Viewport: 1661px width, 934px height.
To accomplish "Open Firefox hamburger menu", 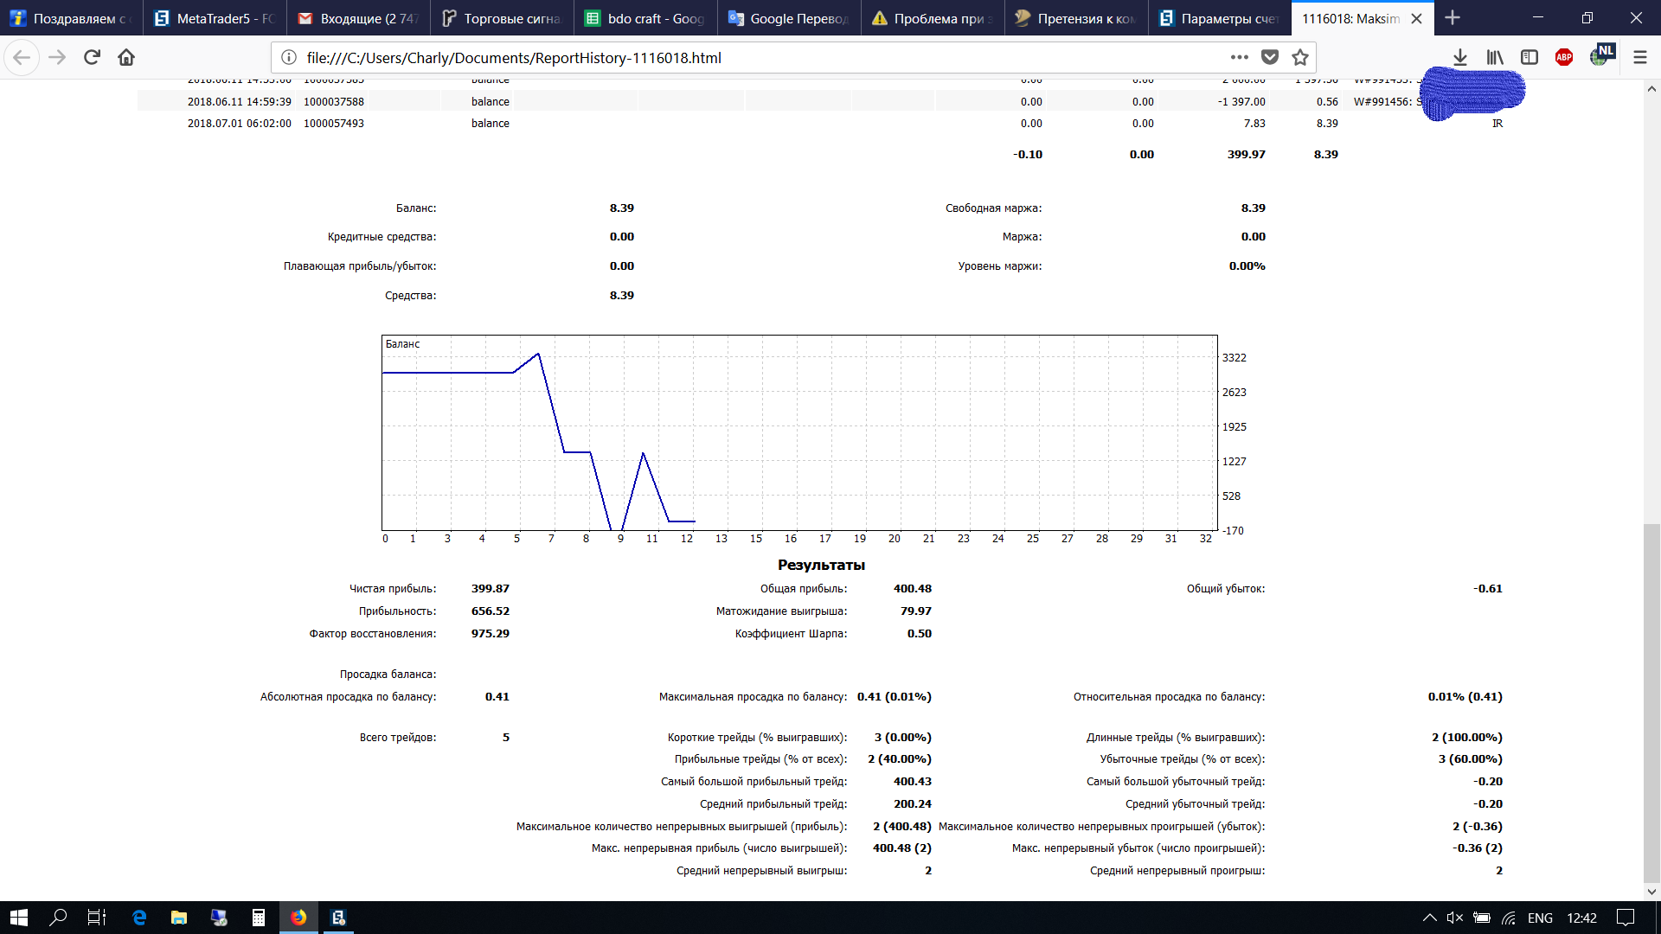I will click(x=1640, y=58).
